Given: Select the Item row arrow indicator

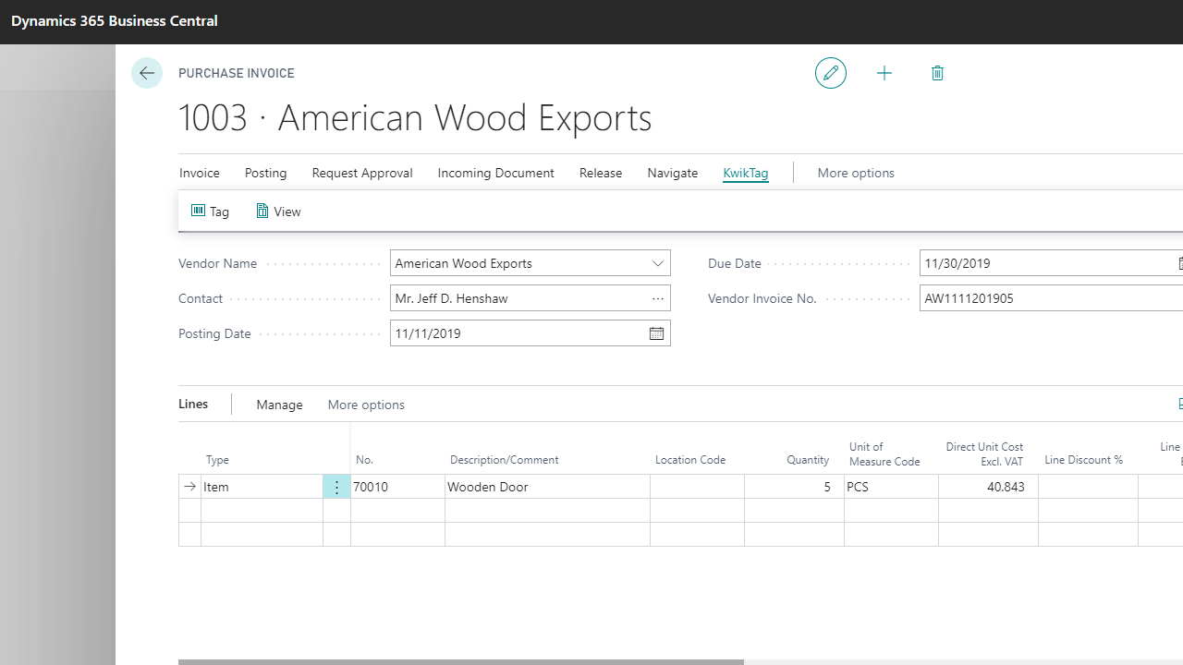Looking at the screenshot, I should click(x=189, y=487).
